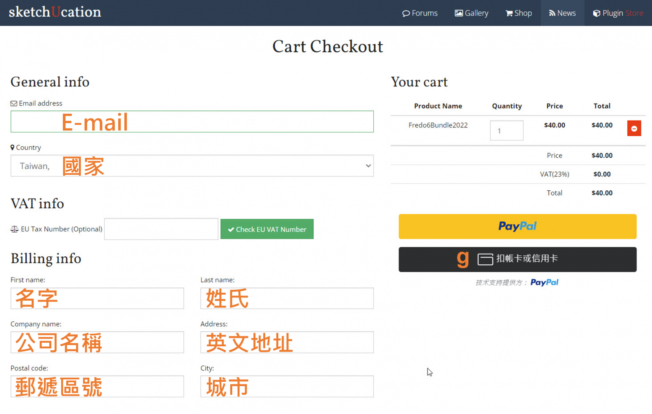Focus the EU Tax Number field
This screenshot has width=652, height=414.
pos(161,229)
